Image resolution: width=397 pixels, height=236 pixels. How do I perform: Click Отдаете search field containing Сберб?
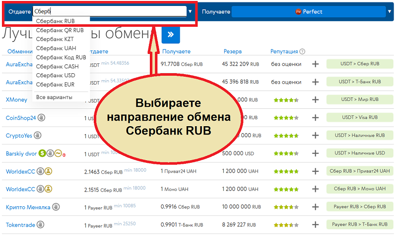(110, 11)
